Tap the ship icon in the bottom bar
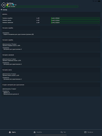The image size is (102, 136). [35, 132]
